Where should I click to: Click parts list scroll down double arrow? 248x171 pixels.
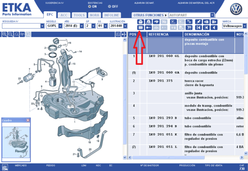click(246, 153)
